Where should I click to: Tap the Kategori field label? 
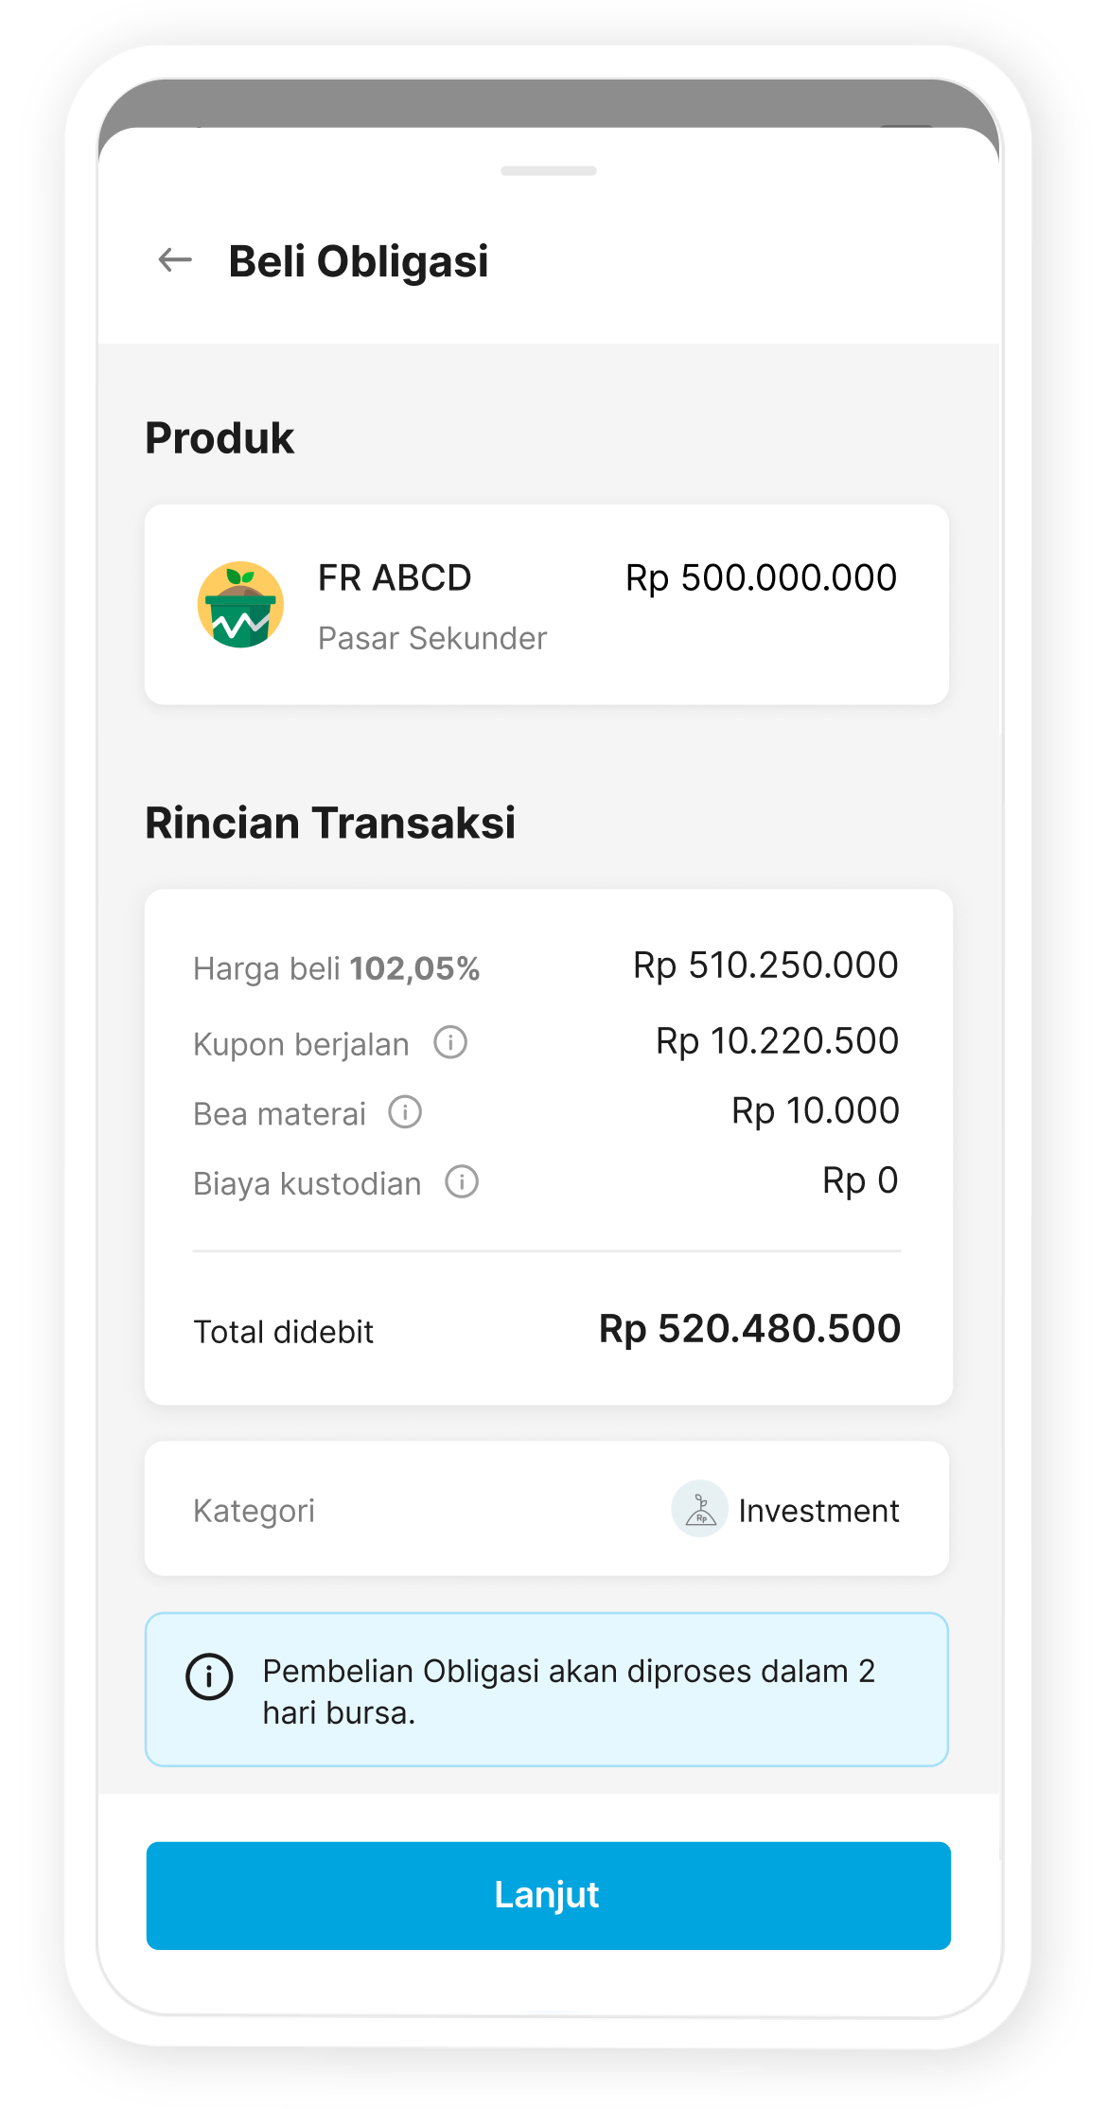[x=254, y=1511]
